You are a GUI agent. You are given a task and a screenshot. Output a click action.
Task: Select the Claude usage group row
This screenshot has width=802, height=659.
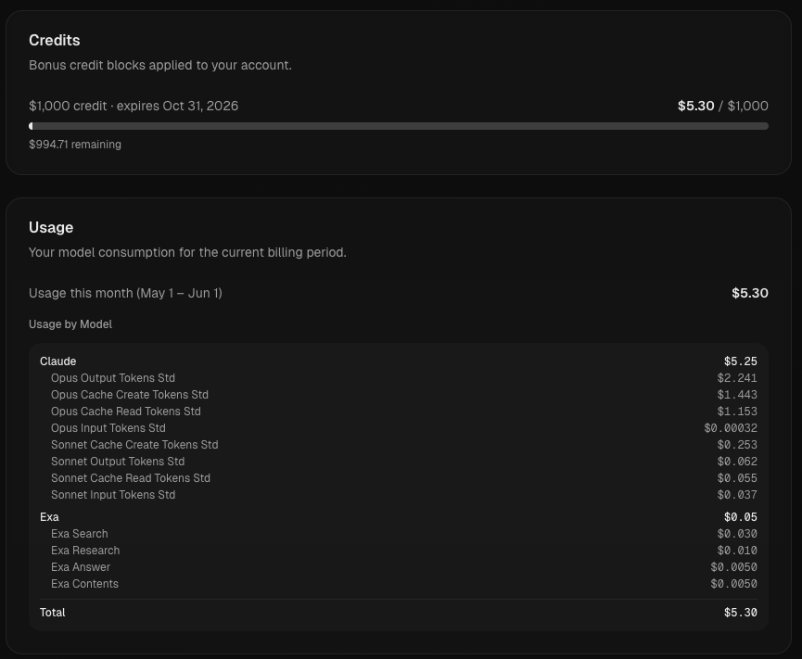tap(399, 361)
